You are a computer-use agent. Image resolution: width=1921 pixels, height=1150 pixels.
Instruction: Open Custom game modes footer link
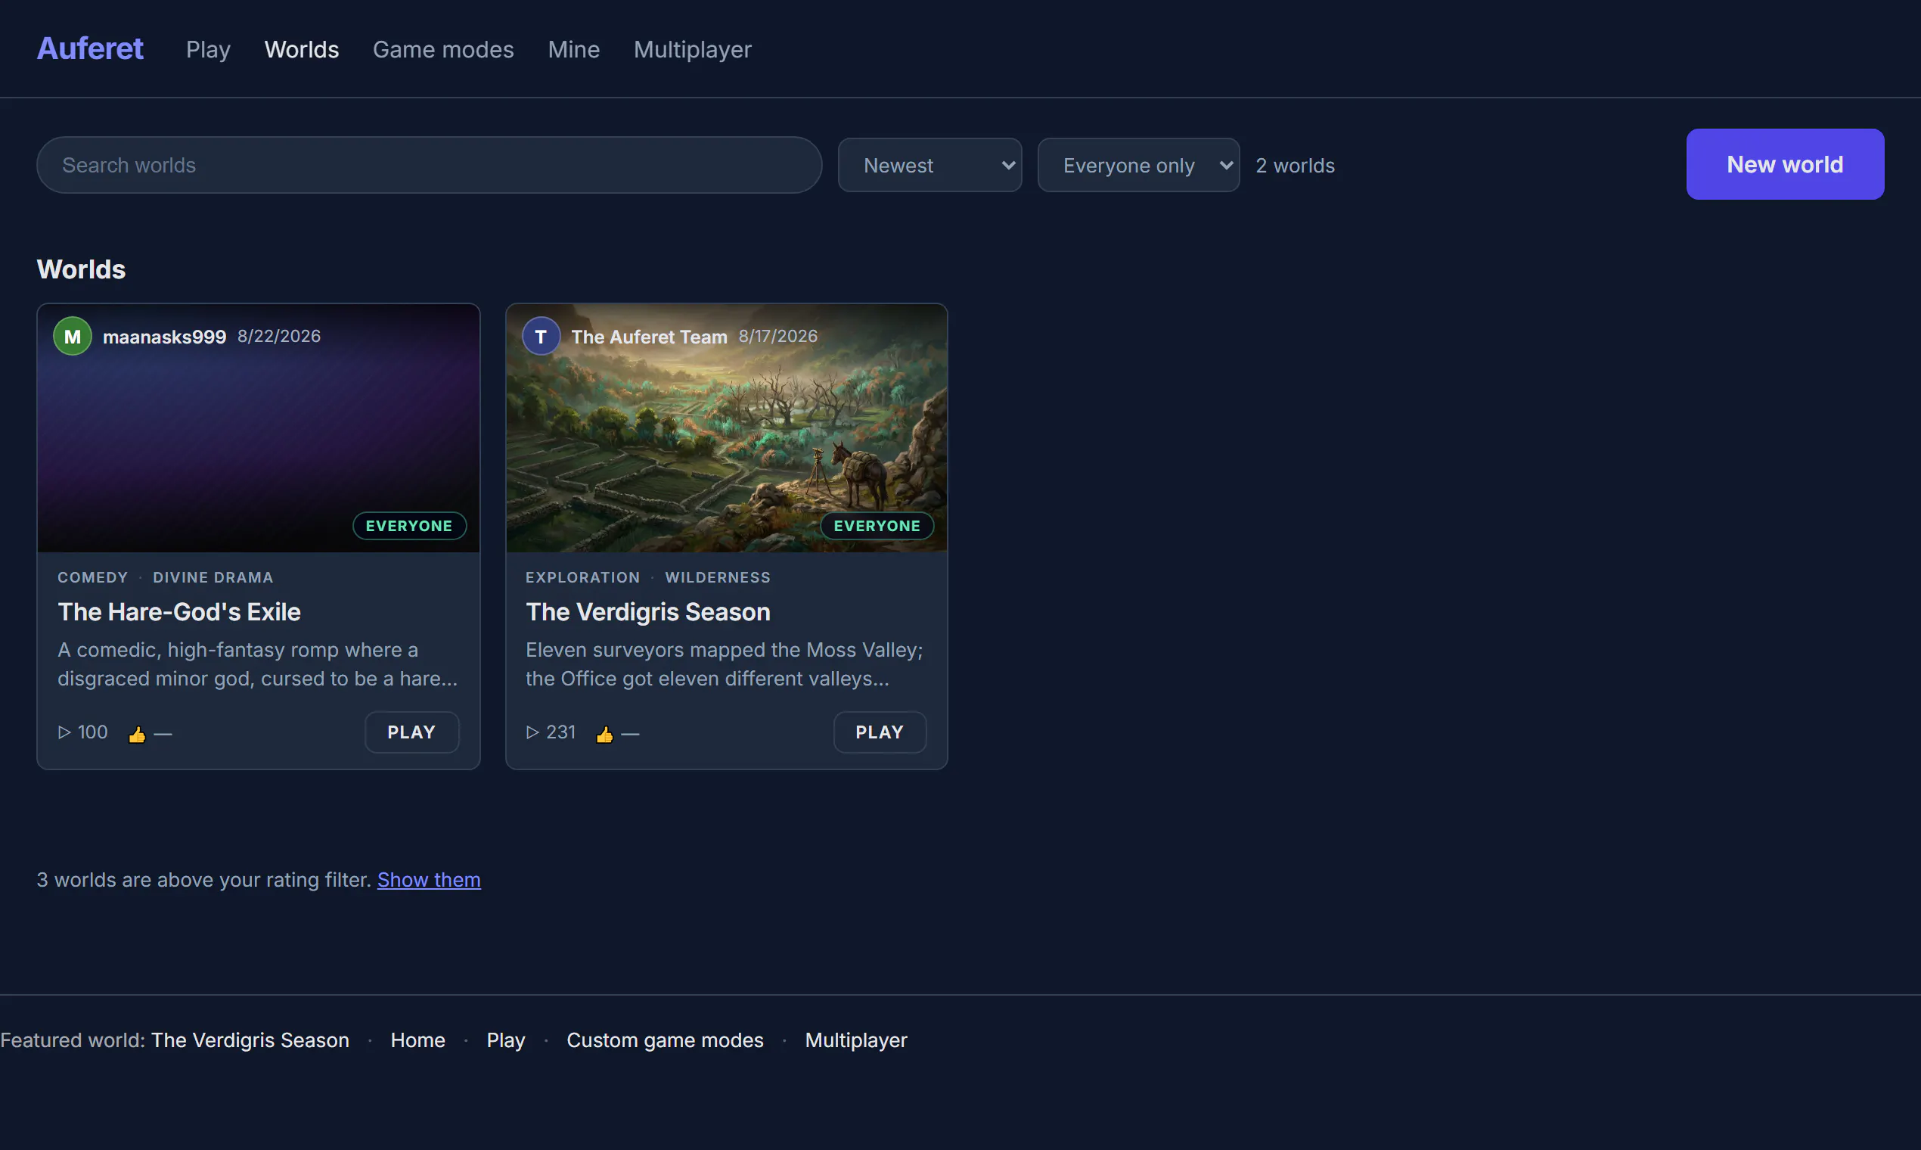pyautogui.click(x=665, y=1040)
